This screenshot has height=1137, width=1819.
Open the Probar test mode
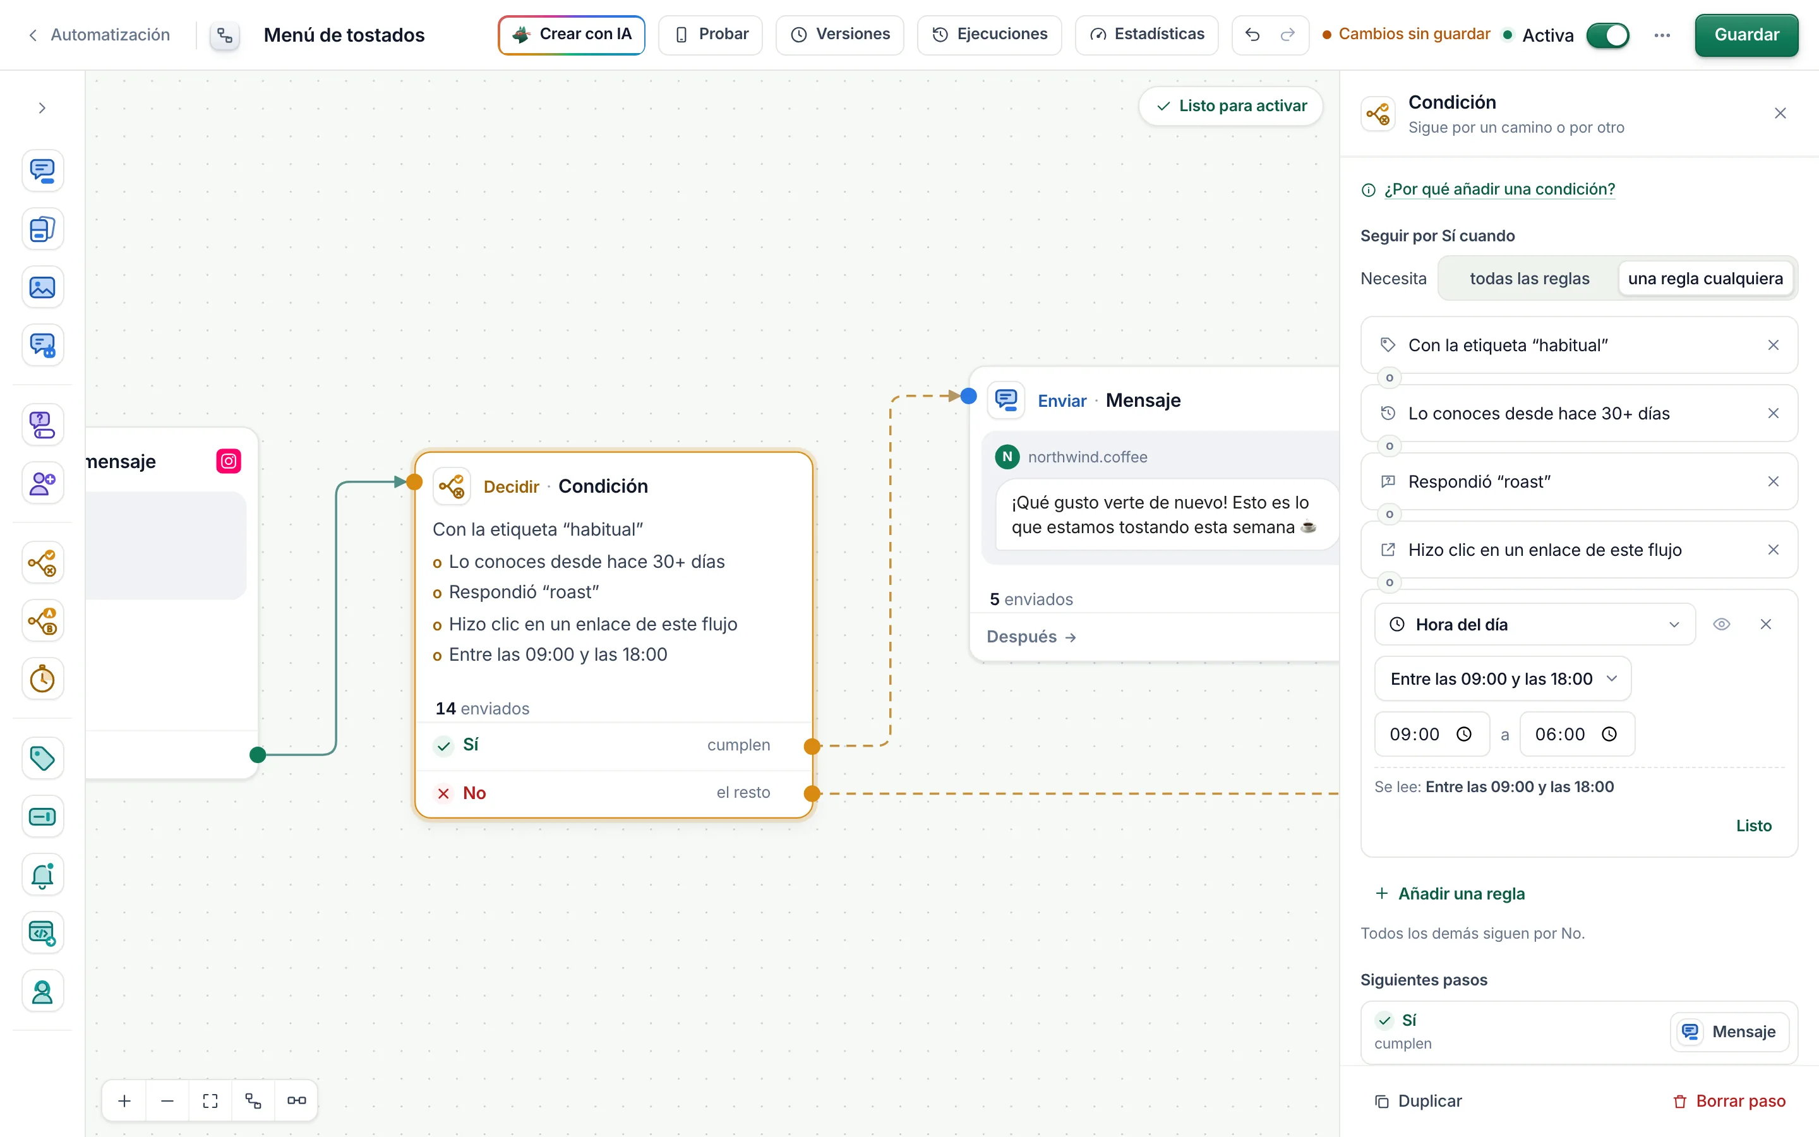(711, 35)
